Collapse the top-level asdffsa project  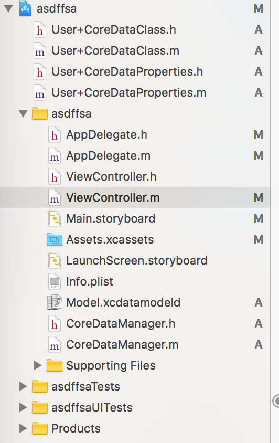click(8, 8)
